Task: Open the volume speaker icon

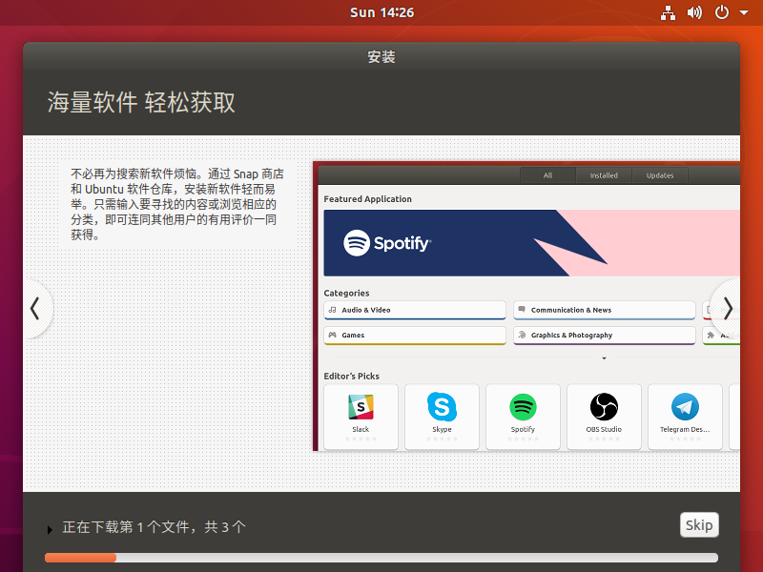Action: 694,12
